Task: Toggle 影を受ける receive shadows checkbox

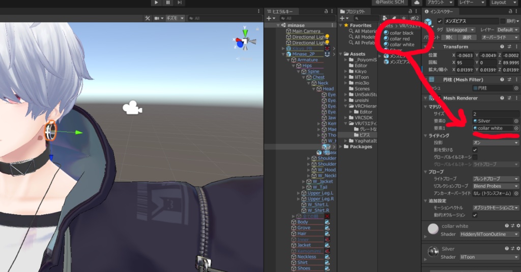Action: click(x=475, y=150)
